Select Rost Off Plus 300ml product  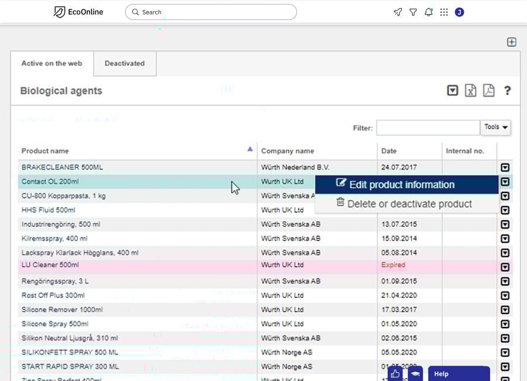coord(53,295)
